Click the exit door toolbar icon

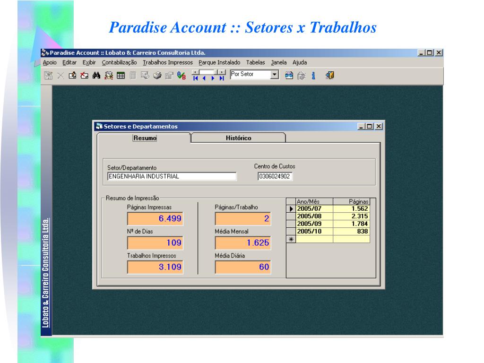(x=329, y=75)
